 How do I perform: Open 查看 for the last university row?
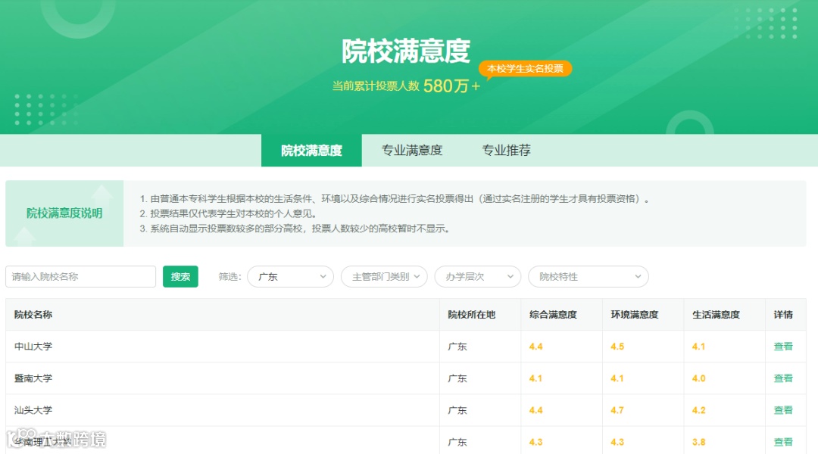tap(784, 441)
